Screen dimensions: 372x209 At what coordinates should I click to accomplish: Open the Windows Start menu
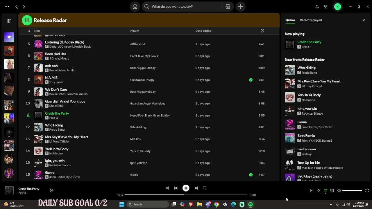pos(122,204)
